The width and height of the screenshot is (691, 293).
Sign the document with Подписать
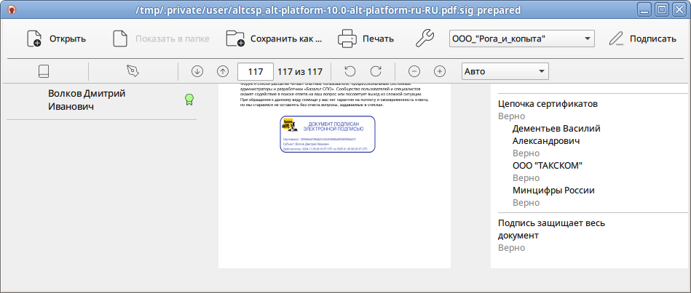click(642, 39)
